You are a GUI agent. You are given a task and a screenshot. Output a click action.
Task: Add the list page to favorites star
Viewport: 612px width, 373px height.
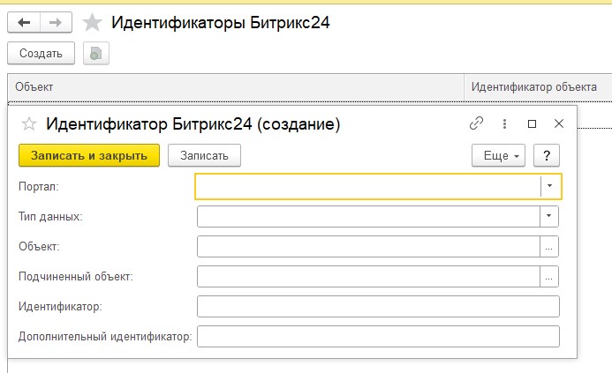(92, 23)
